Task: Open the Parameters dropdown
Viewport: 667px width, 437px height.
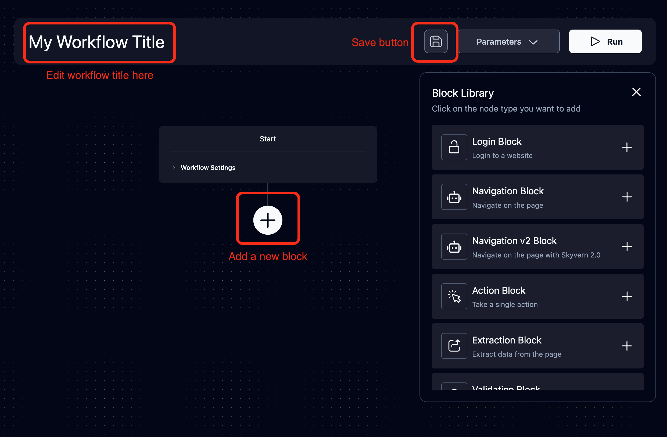Action: coord(508,41)
